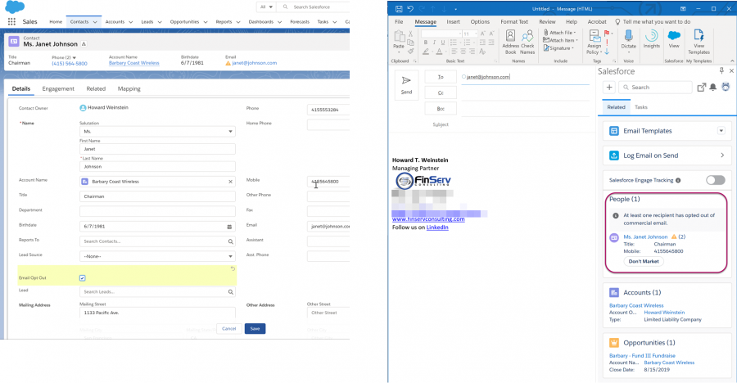Expand the Log Email on Send chevron
Viewport: 737px width, 383px height.
(x=721, y=155)
